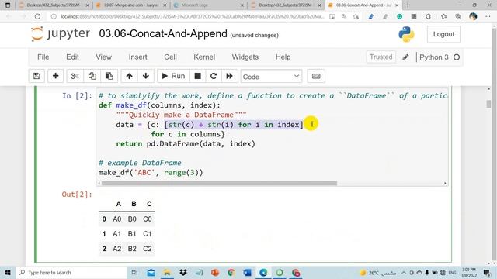Screen dimensions: 497x279
Task: Insert a cell below with the plus icon
Action: tap(55, 76)
